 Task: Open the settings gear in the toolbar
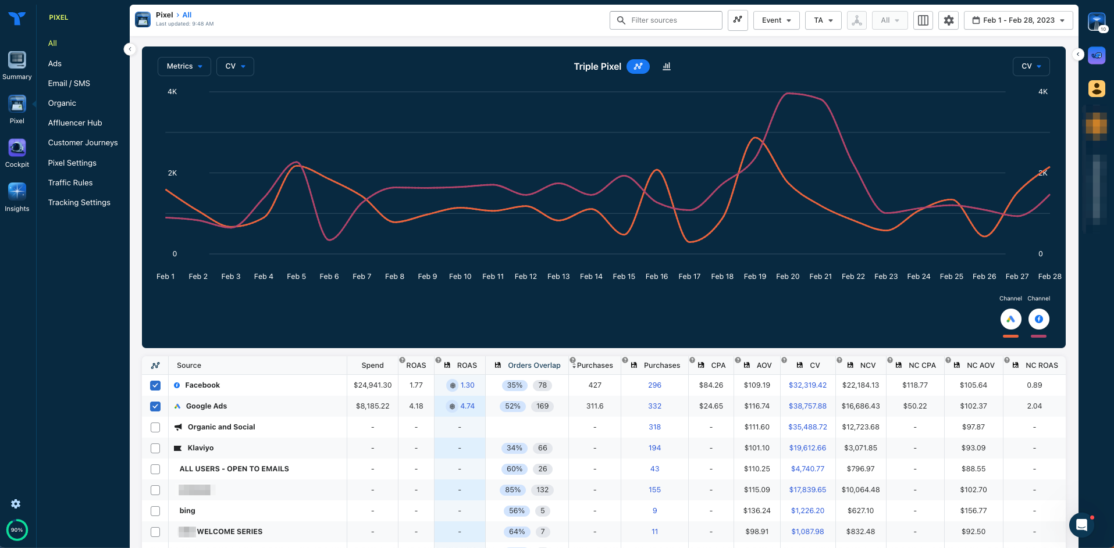click(x=948, y=20)
